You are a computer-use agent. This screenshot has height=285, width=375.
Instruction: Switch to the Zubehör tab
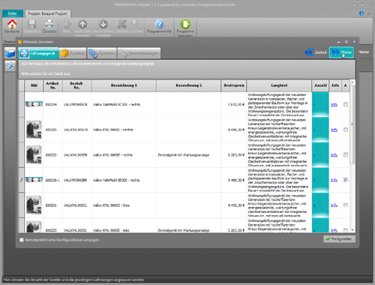tap(73, 53)
